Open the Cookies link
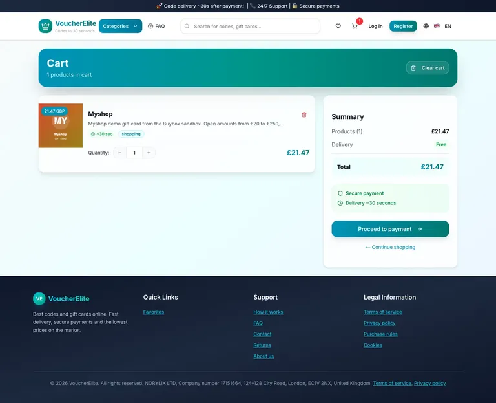 click(373, 345)
